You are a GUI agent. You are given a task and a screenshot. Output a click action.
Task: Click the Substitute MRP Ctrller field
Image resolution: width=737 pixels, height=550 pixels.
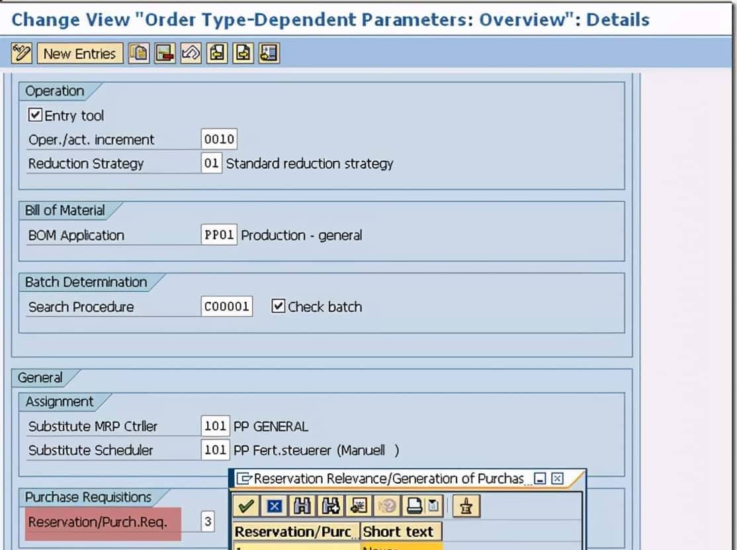pyautogui.click(x=215, y=426)
